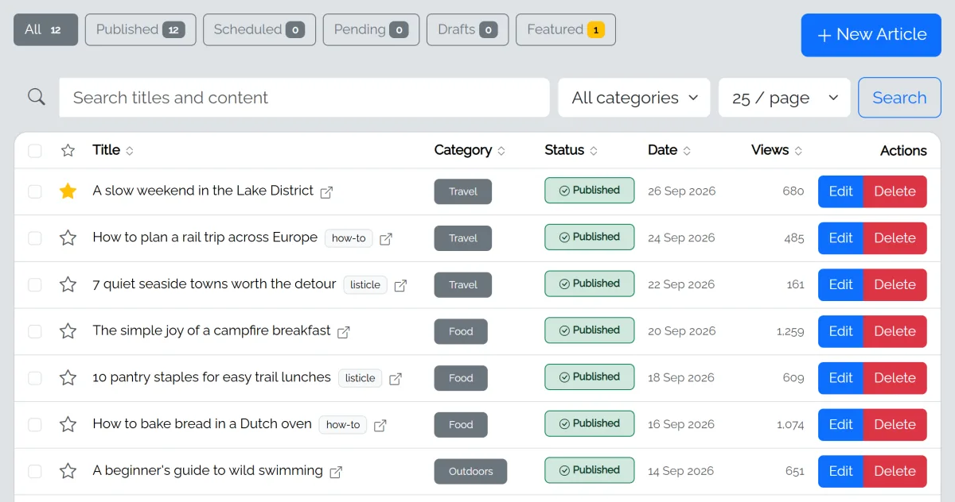Check the pantry staples row checkbox
The width and height of the screenshot is (955, 502).
coord(35,378)
